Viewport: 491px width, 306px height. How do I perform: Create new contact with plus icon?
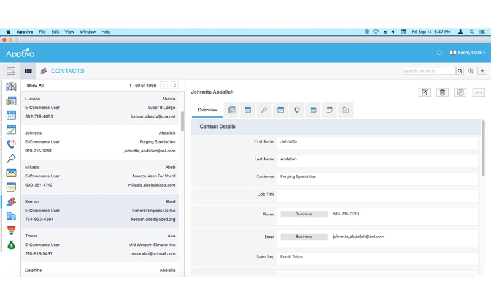(482, 71)
